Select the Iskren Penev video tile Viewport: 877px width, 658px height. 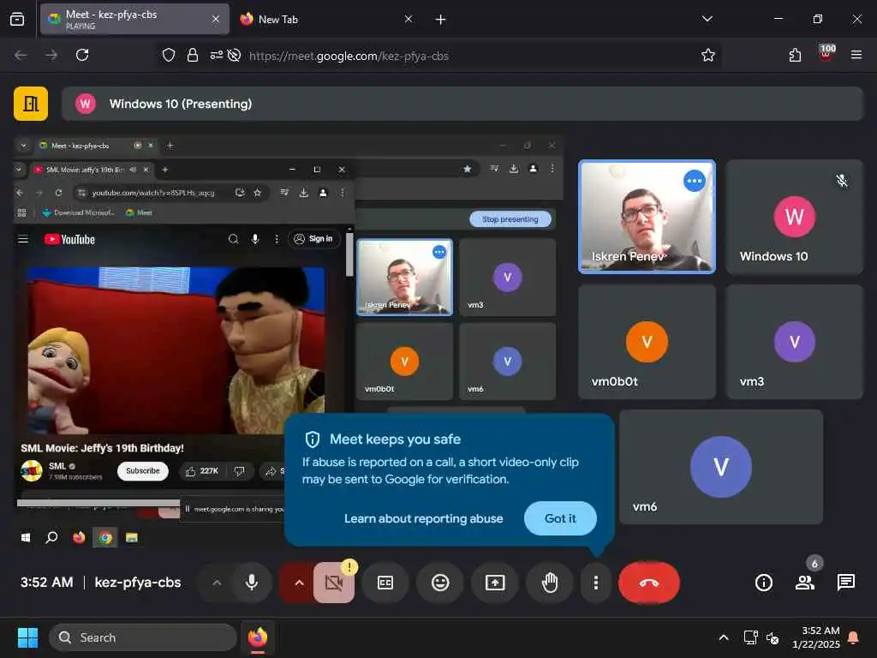tap(647, 217)
